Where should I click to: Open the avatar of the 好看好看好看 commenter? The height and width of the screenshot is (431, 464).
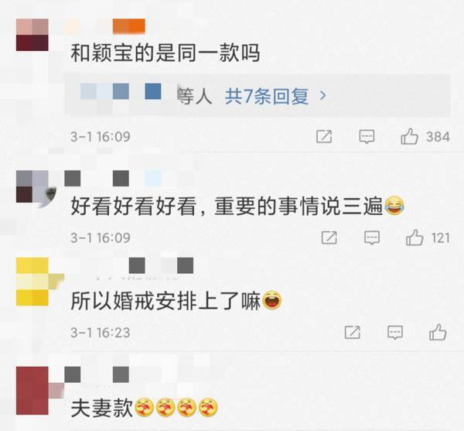(x=32, y=186)
